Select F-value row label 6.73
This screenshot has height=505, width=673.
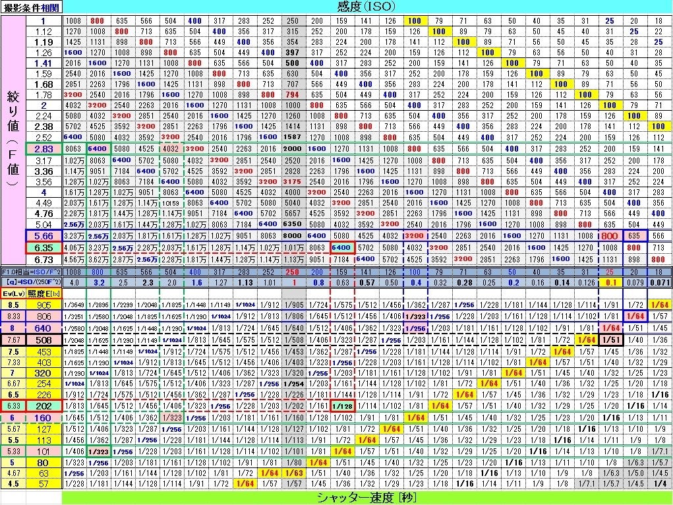pos(44,260)
